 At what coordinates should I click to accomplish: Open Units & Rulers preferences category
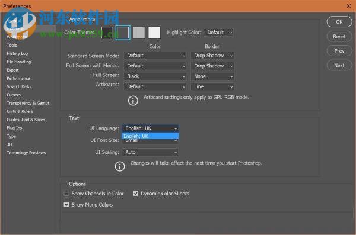[x=20, y=111]
